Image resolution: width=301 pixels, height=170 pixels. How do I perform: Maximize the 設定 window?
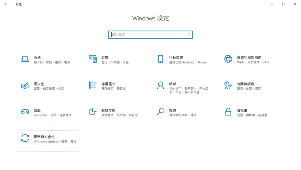[284, 4]
